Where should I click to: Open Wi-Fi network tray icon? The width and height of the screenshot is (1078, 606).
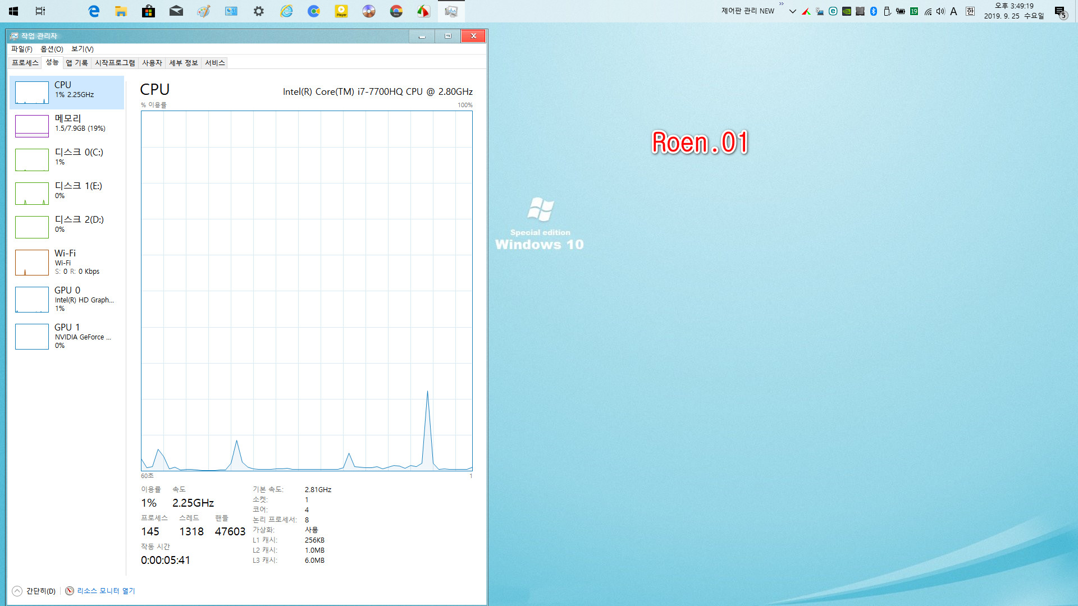pyautogui.click(x=928, y=11)
